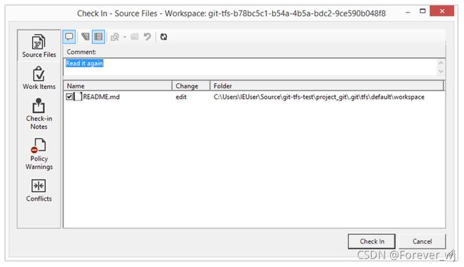Click the greyed folder toolbar icon

coord(135,37)
